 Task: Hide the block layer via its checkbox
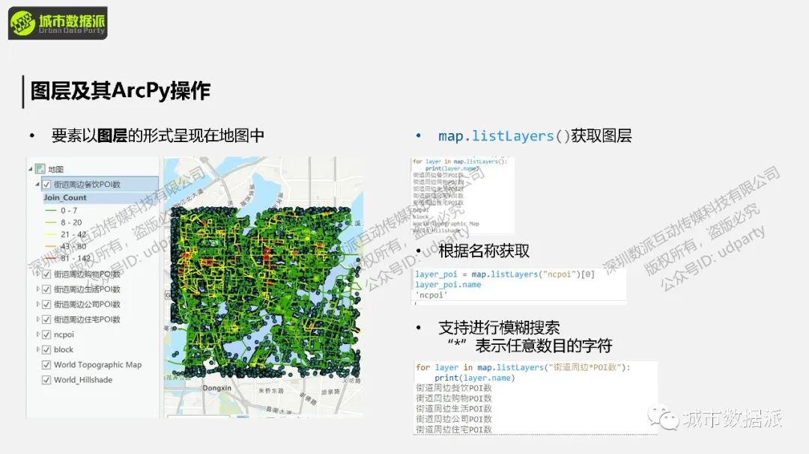[46, 349]
